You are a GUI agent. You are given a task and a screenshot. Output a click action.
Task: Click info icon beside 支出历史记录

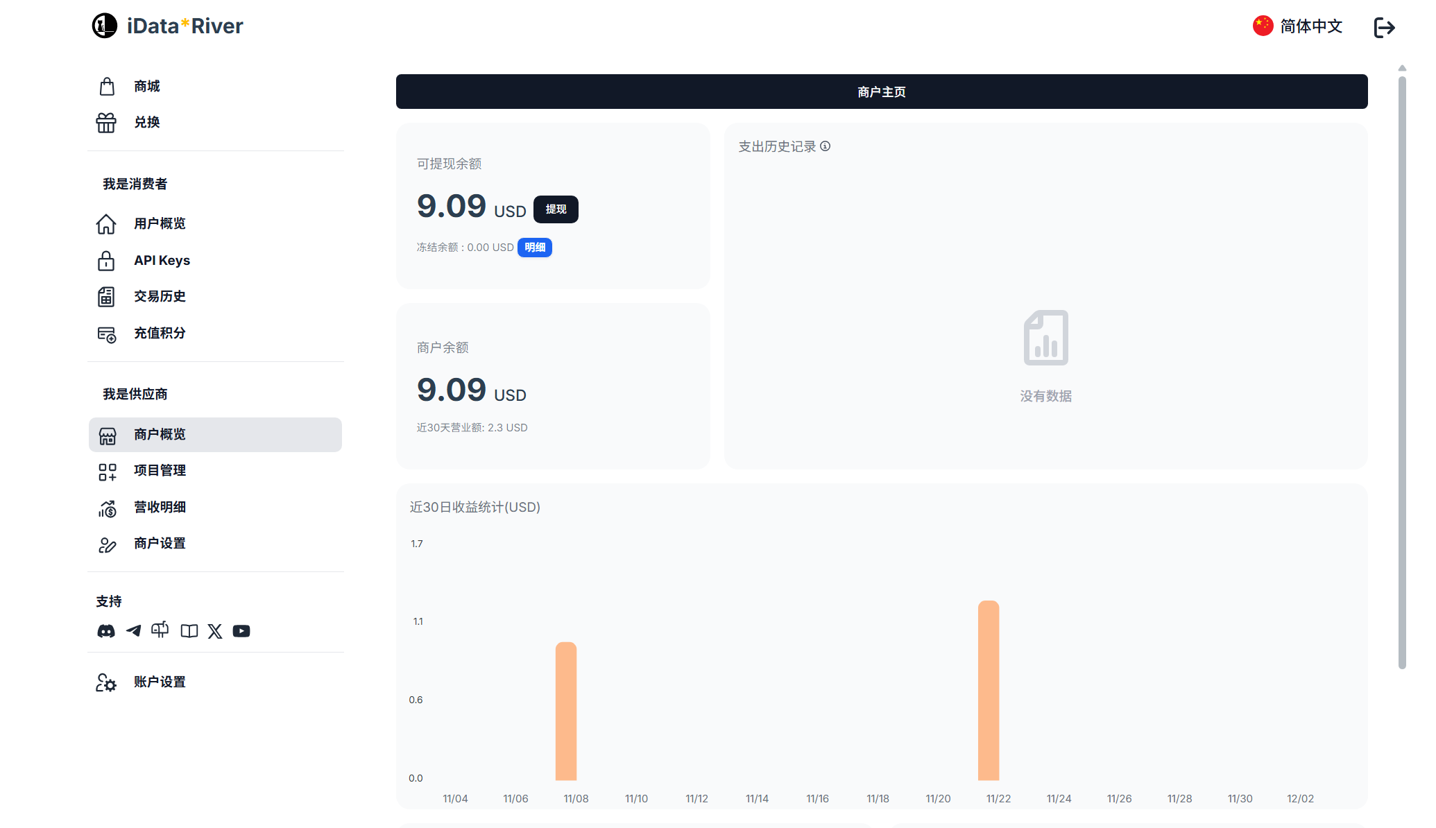826,146
